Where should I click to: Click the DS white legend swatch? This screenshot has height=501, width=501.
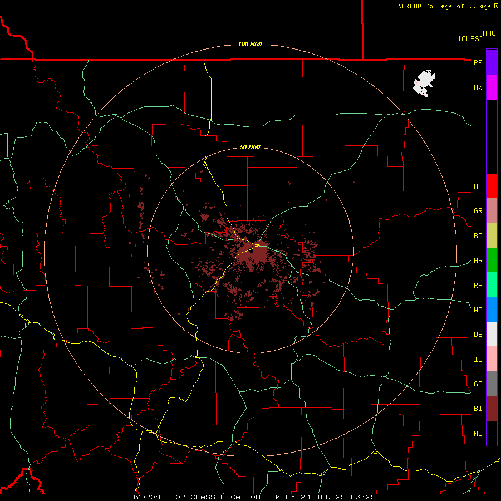[492, 334]
